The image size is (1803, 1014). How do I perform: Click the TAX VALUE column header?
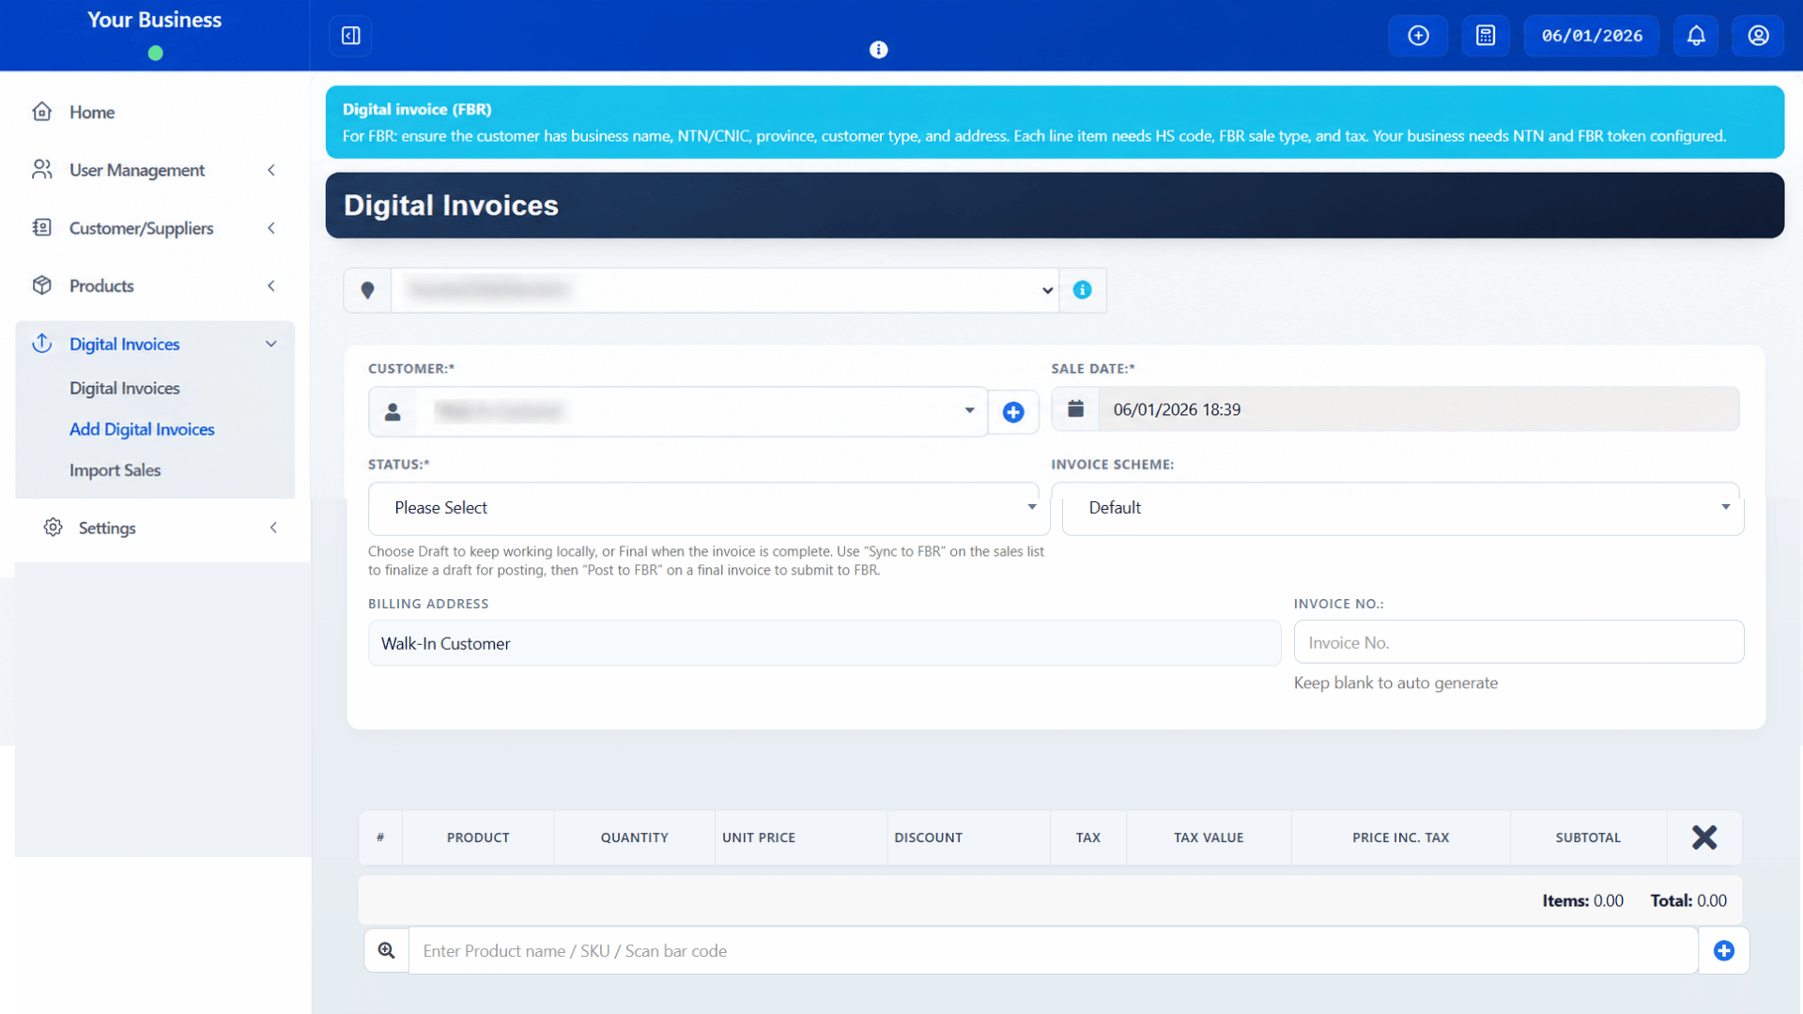(1209, 837)
